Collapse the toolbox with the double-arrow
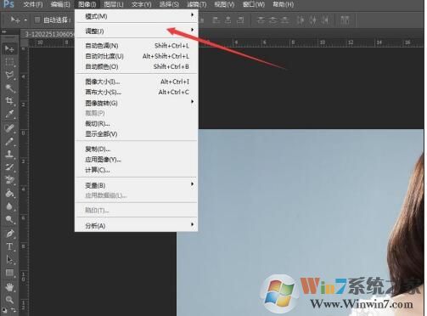Screen dimensions: 427x316 pyautogui.click(x=4, y=32)
